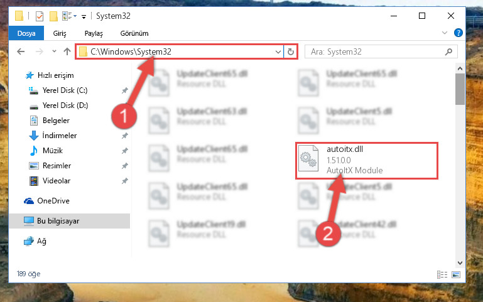Go up one folder level arrow

coord(67,51)
